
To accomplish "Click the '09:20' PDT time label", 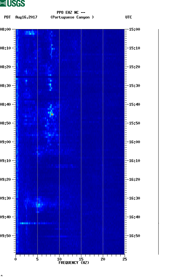I will click(6, 180).
